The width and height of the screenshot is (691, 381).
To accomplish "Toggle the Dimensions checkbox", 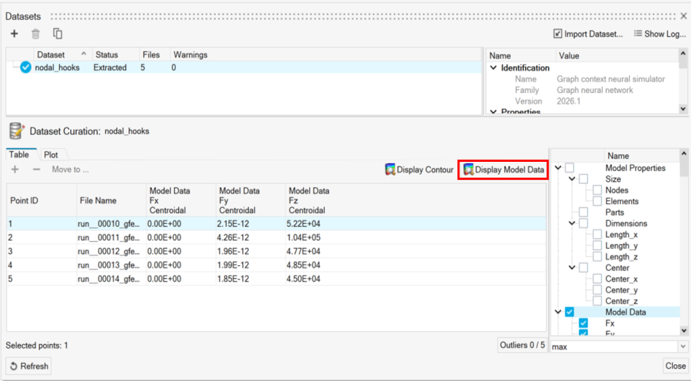I will [x=584, y=223].
